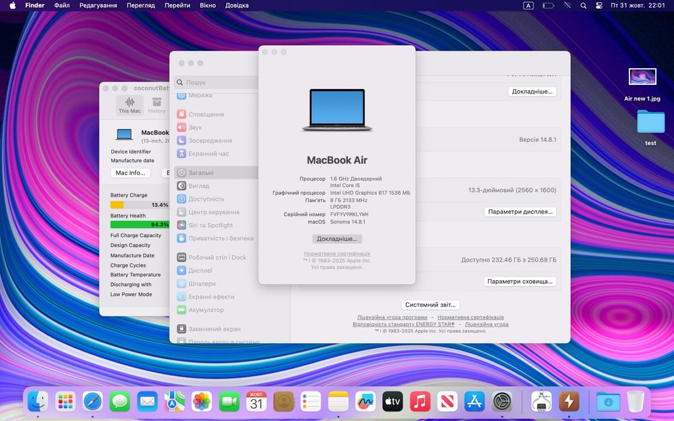
Task: Open Spotlight search in menu bar
Action: [583, 5]
